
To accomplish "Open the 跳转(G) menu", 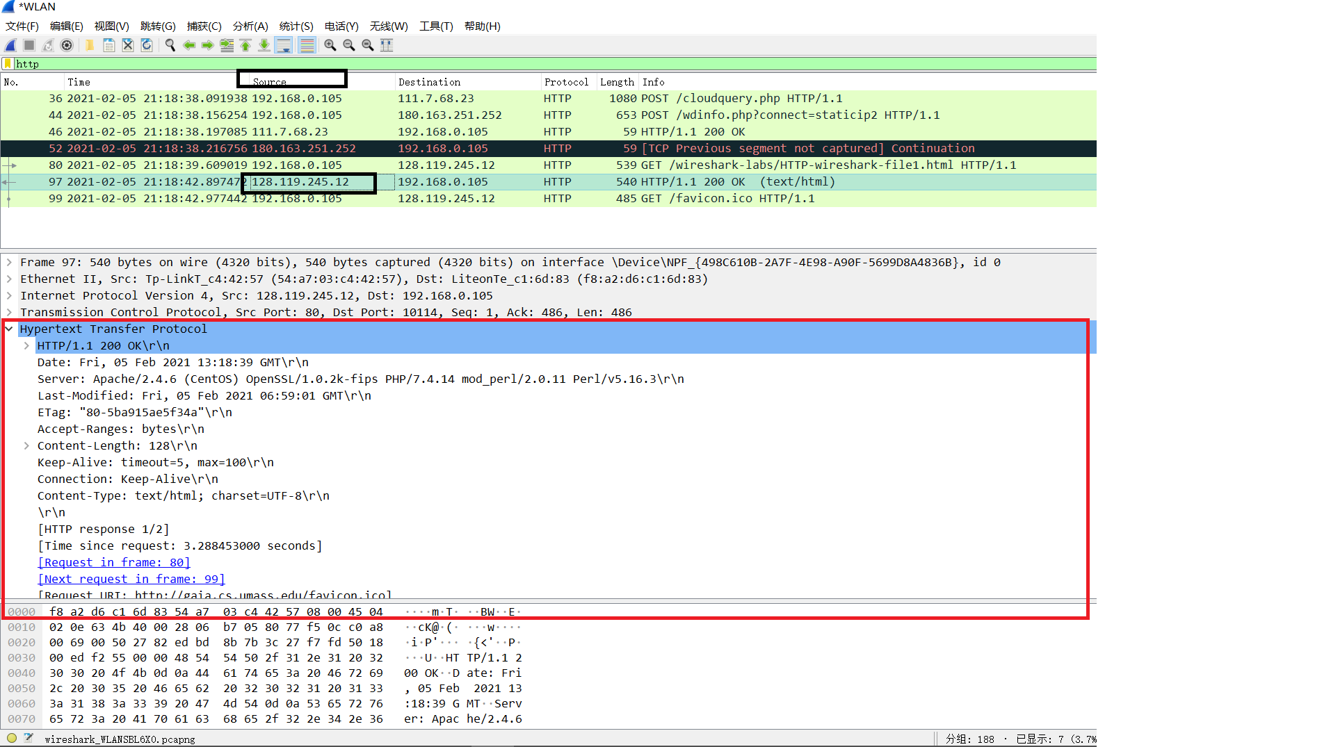I will tap(158, 26).
